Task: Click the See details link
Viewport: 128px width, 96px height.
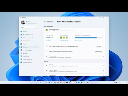Action: tap(49, 40)
